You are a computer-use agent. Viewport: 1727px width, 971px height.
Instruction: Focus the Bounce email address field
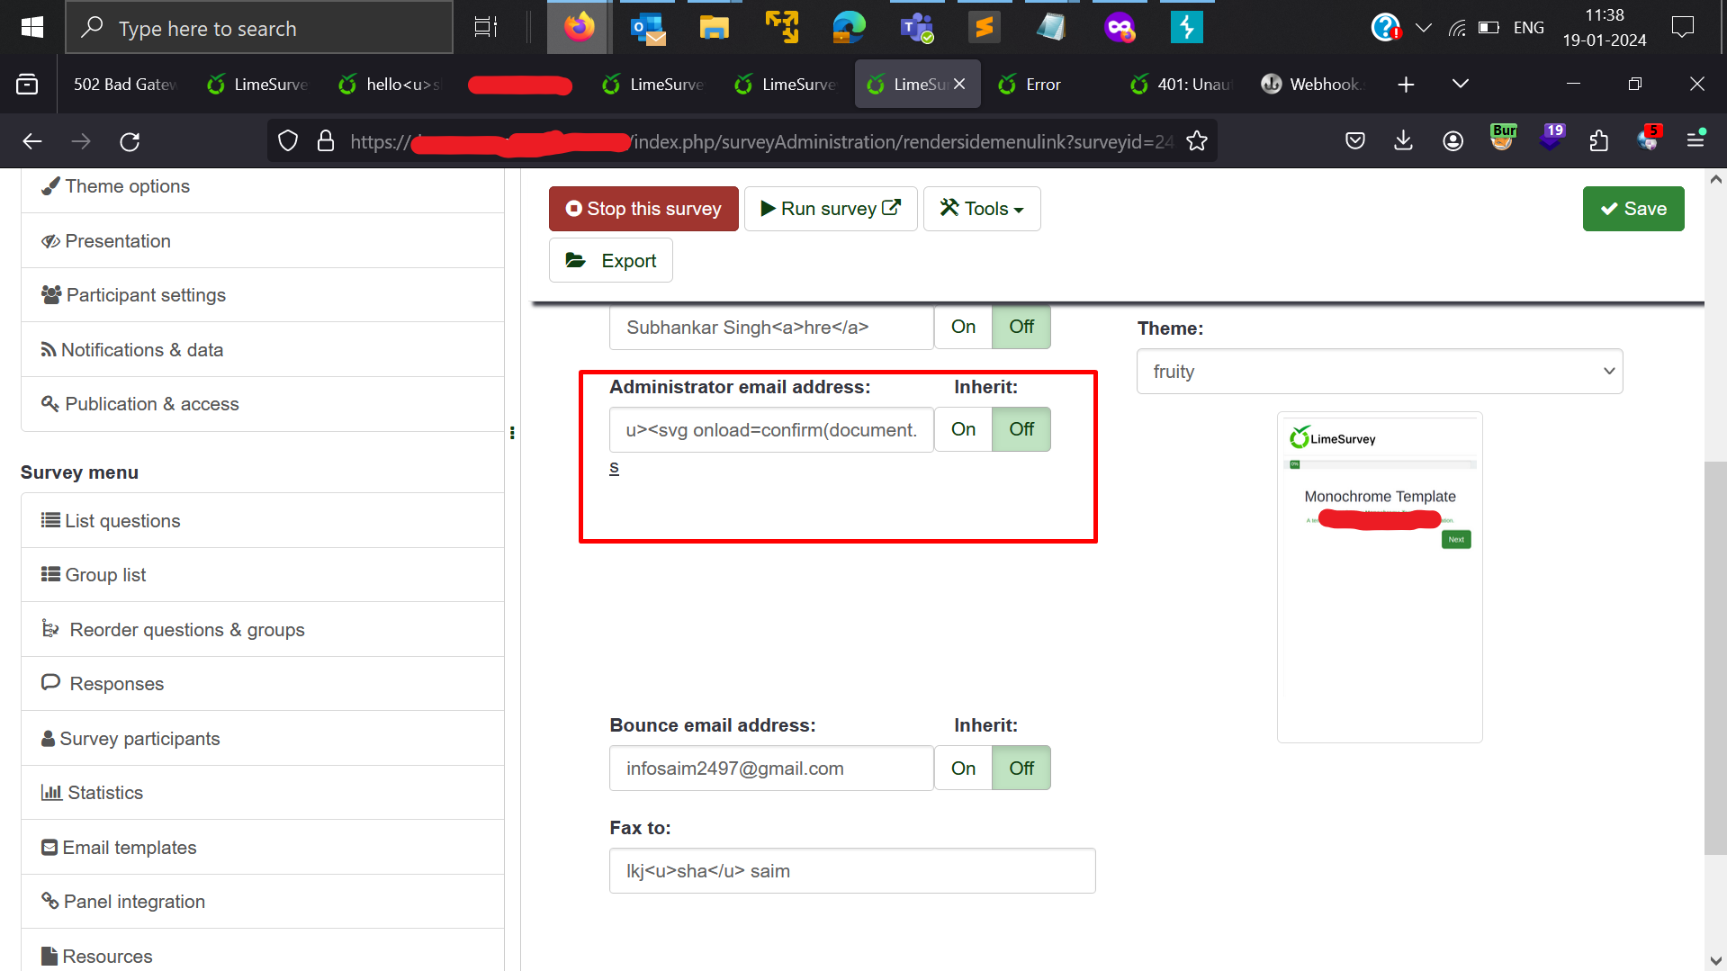771,769
